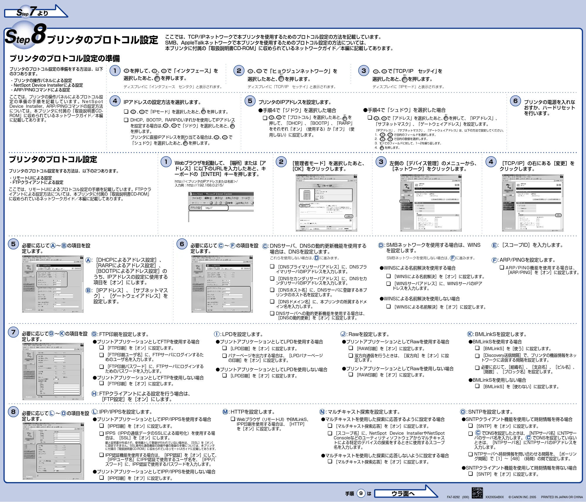Open the ツール(T) menu in Internet Explorer
The height and width of the screenshot is (502, 586).
[246, 198]
